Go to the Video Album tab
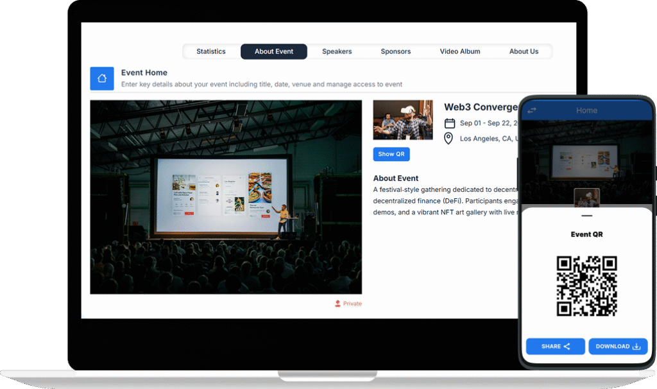657x389 pixels. (460, 51)
